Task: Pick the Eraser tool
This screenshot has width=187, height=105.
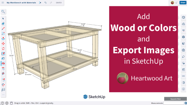Action: [x=3, y=24]
